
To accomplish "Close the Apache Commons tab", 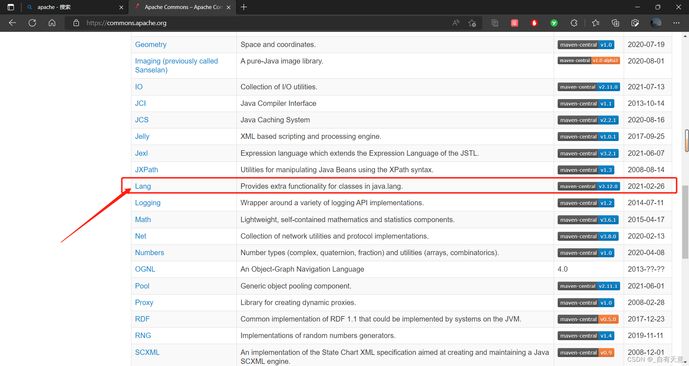I will [229, 7].
